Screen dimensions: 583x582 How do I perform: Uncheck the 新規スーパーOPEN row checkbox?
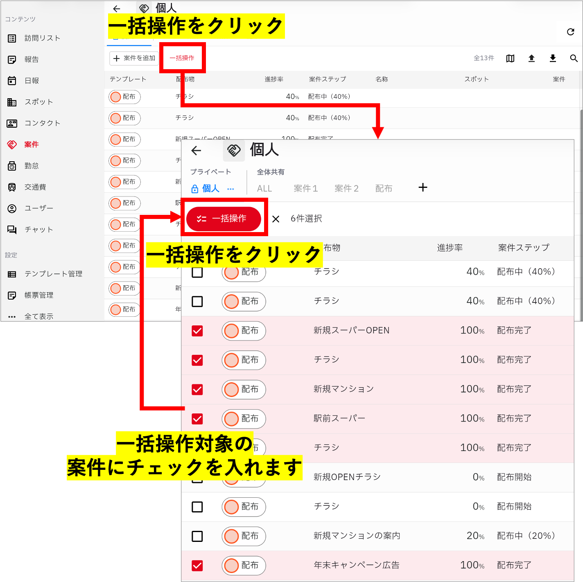coord(197,331)
